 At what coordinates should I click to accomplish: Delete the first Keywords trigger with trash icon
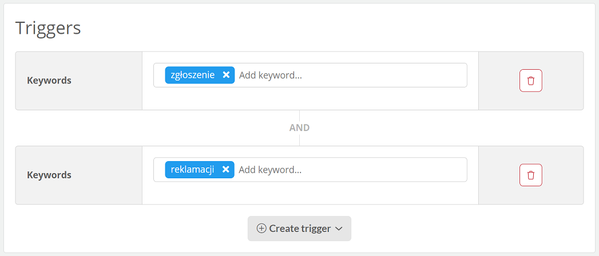(530, 81)
